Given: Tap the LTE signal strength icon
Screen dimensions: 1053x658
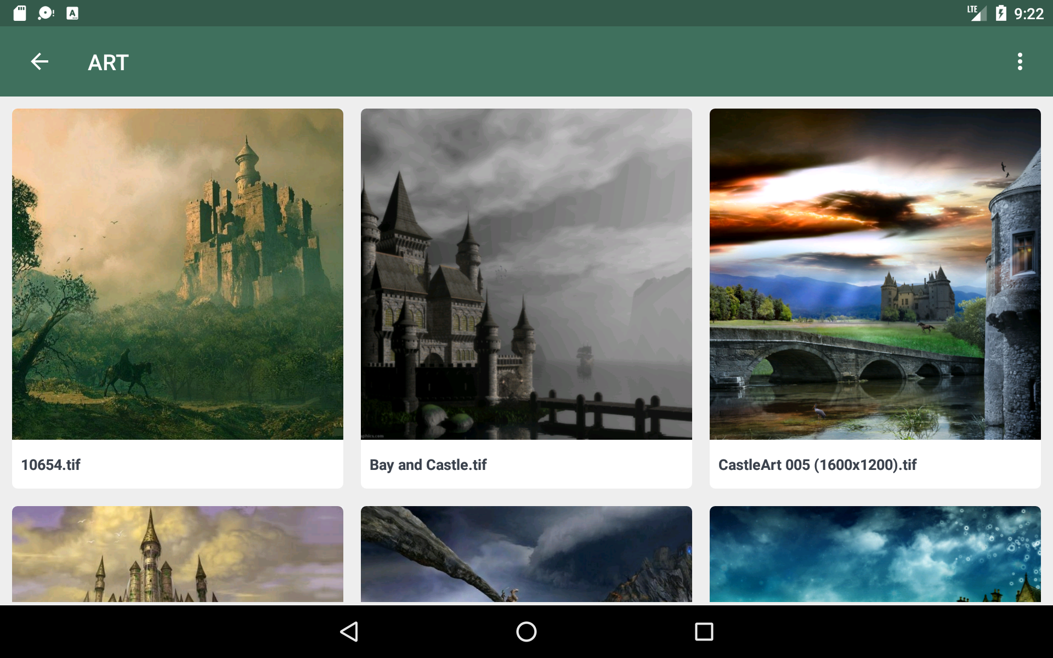Looking at the screenshot, I should pyautogui.click(x=976, y=13).
